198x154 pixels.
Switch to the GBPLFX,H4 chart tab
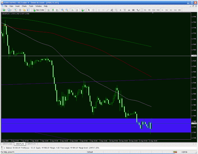(x=31, y=144)
